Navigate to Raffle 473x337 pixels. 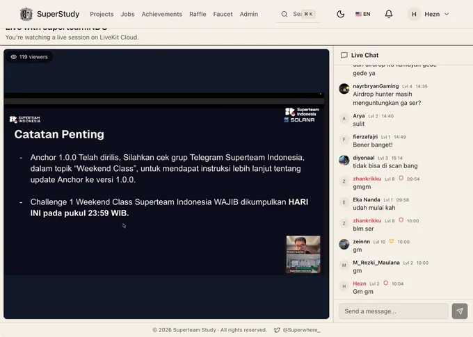coord(198,14)
